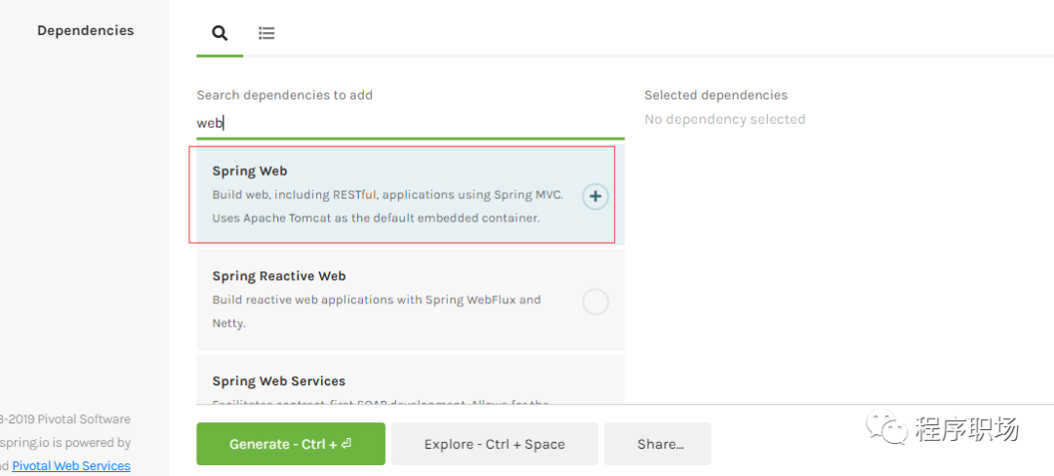Click the WeChat logo watermark

[x=888, y=428]
